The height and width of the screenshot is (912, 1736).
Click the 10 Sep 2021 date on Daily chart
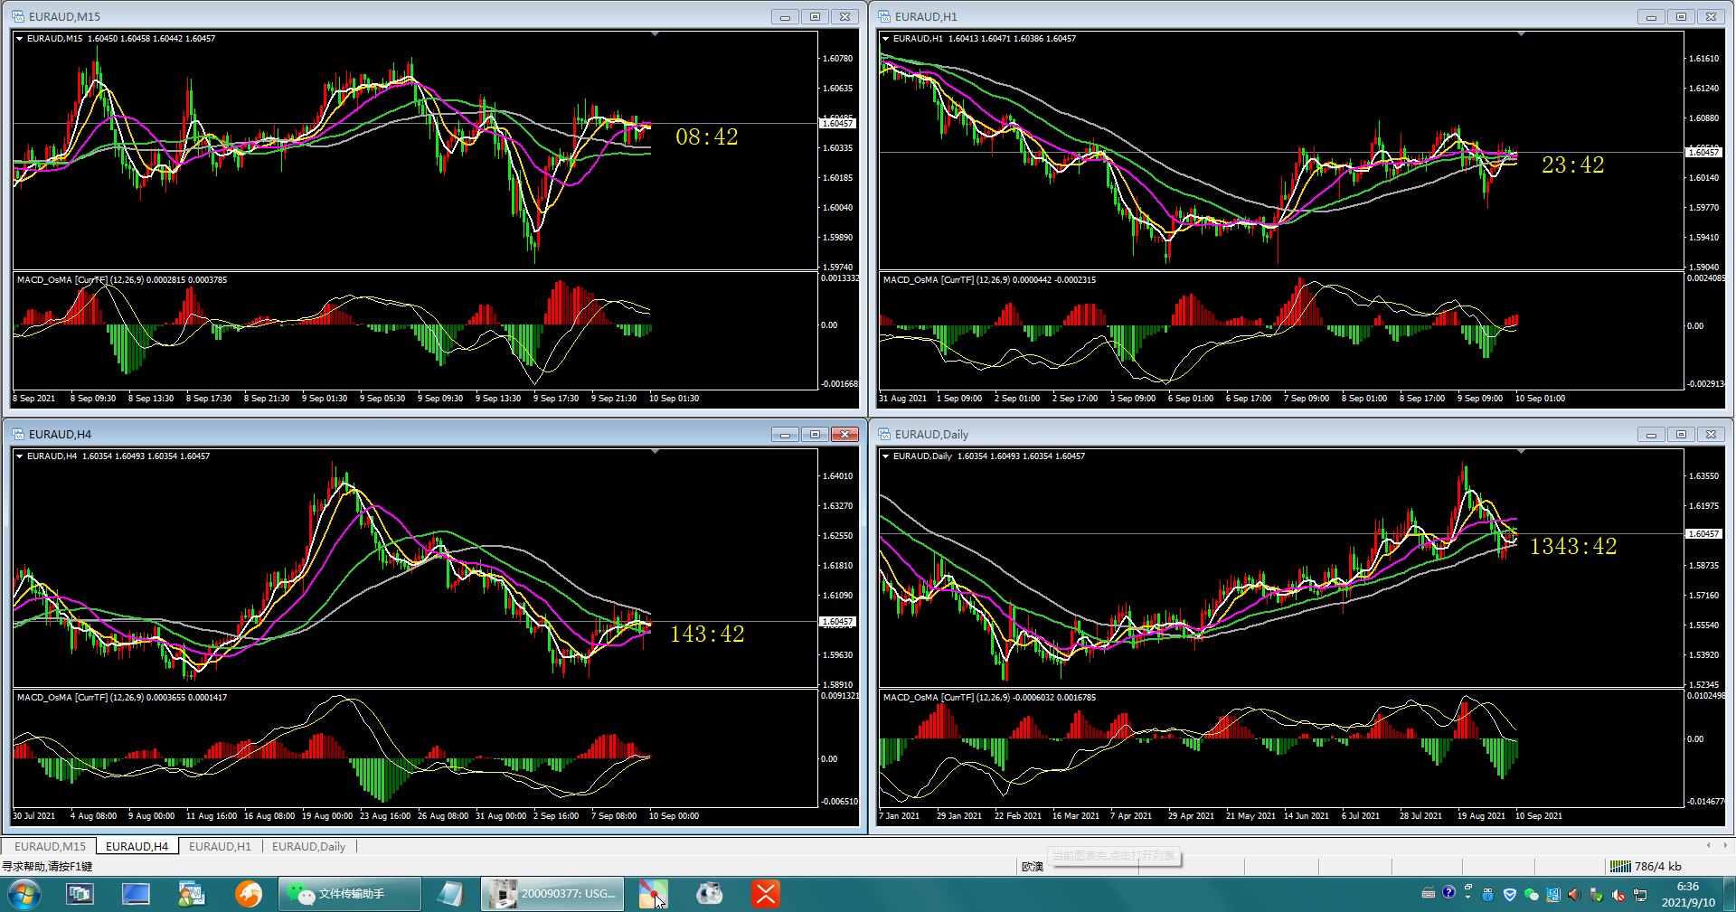point(1538,816)
